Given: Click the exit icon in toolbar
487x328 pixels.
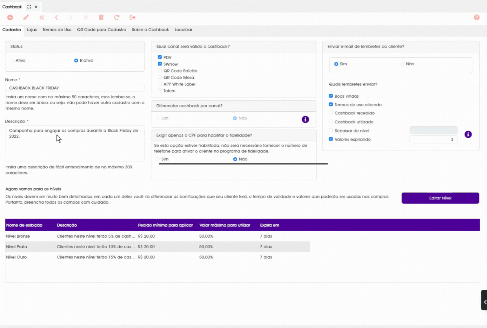Looking at the screenshot, I should point(133,17).
